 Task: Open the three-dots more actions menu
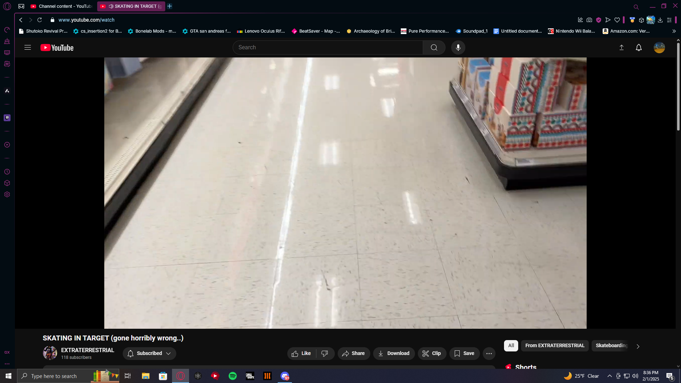489,353
